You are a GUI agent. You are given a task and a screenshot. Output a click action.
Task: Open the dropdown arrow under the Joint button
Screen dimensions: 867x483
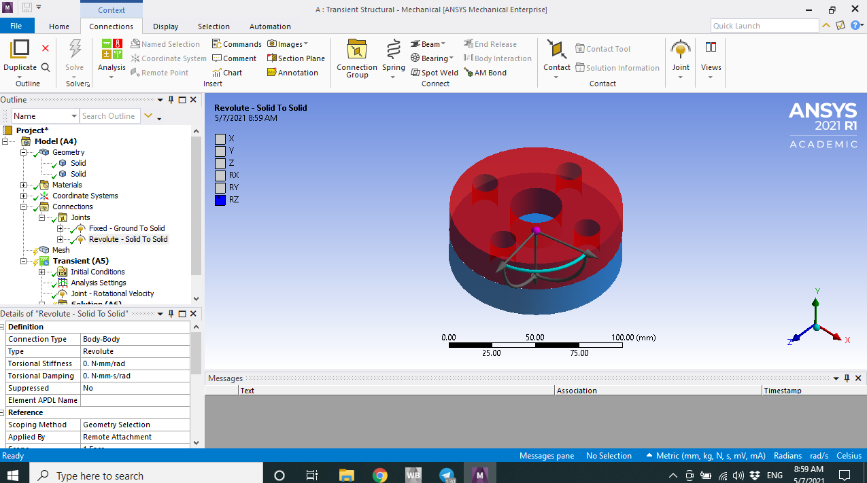[x=681, y=77]
